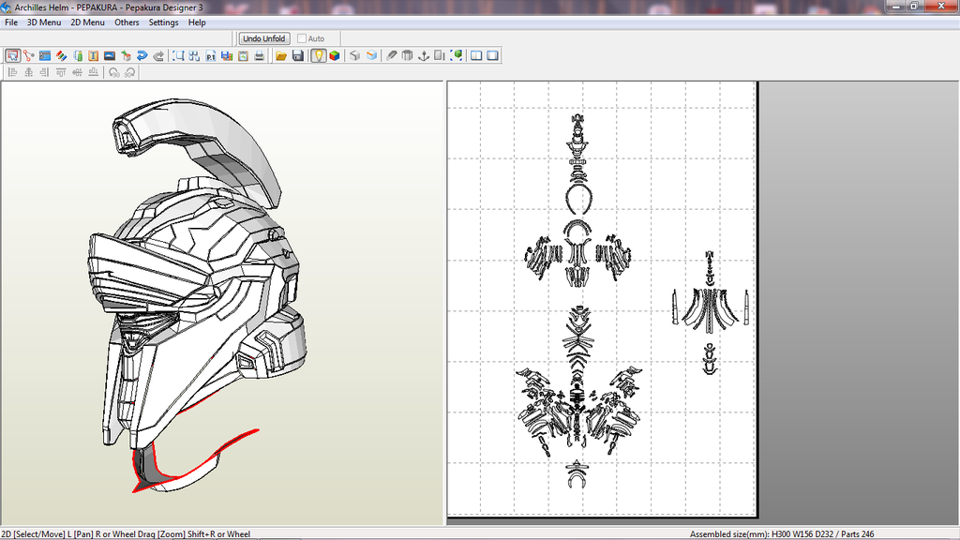Click the anchor icon in the toolbar

(x=423, y=56)
